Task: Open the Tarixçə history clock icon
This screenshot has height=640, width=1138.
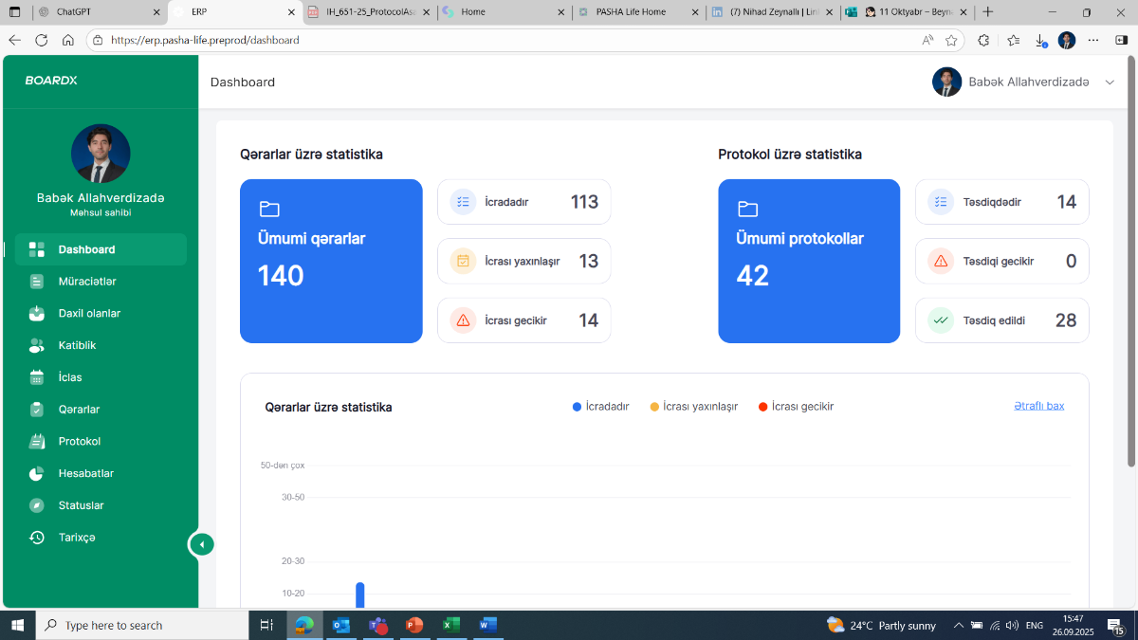Action: [x=37, y=538]
